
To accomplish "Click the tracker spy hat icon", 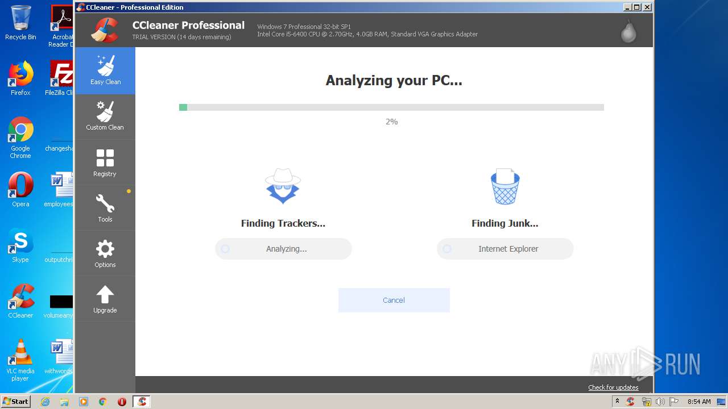I will [x=283, y=186].
